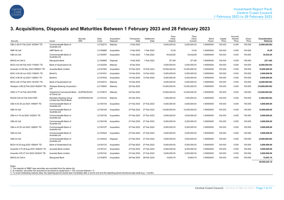Screen dimensions: 284x200
Task: Select the 'AMP At Call' security cell
Action: (16, 51)
